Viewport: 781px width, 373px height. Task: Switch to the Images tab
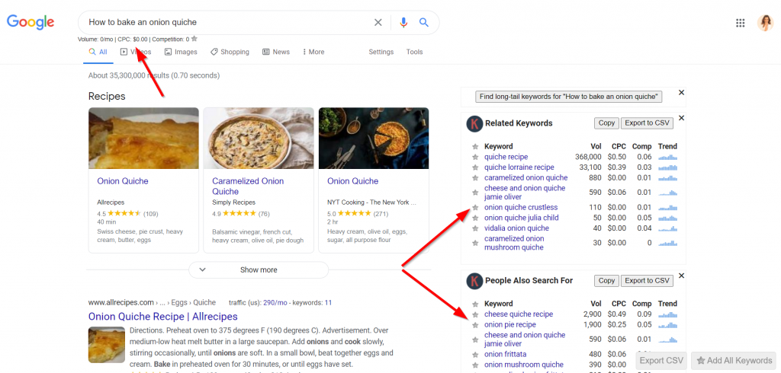click(181, 52)
